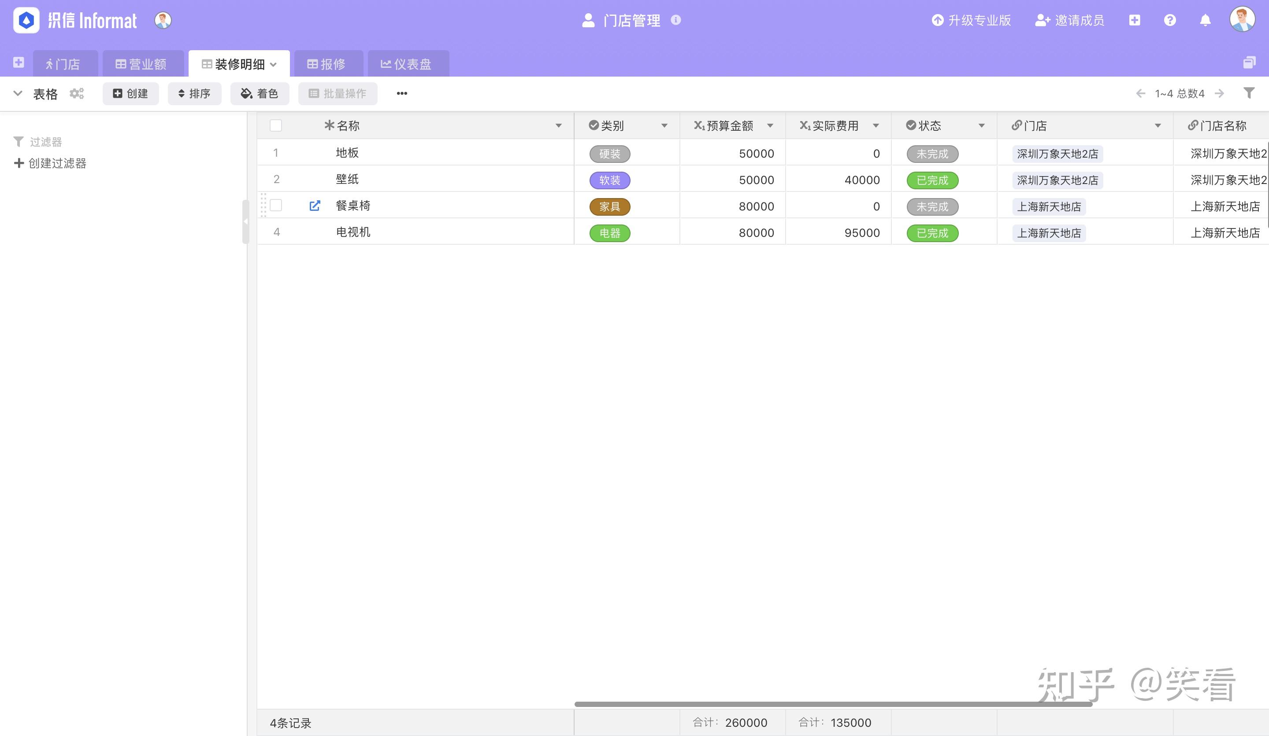The height and width of the screenshot is (736, 1269).
Task: Click the help question mark icon
Action: tap(1170, 20)
